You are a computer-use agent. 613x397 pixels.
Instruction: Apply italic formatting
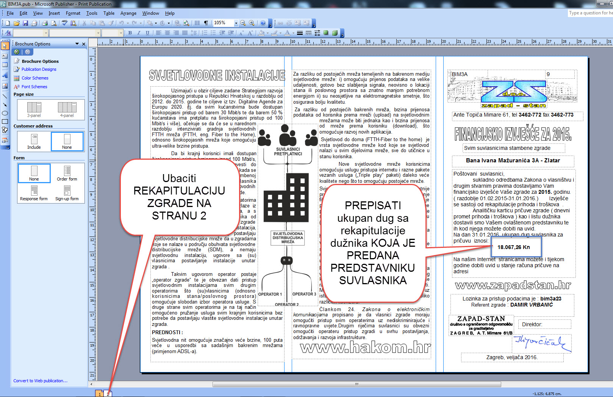coord(139,33)
